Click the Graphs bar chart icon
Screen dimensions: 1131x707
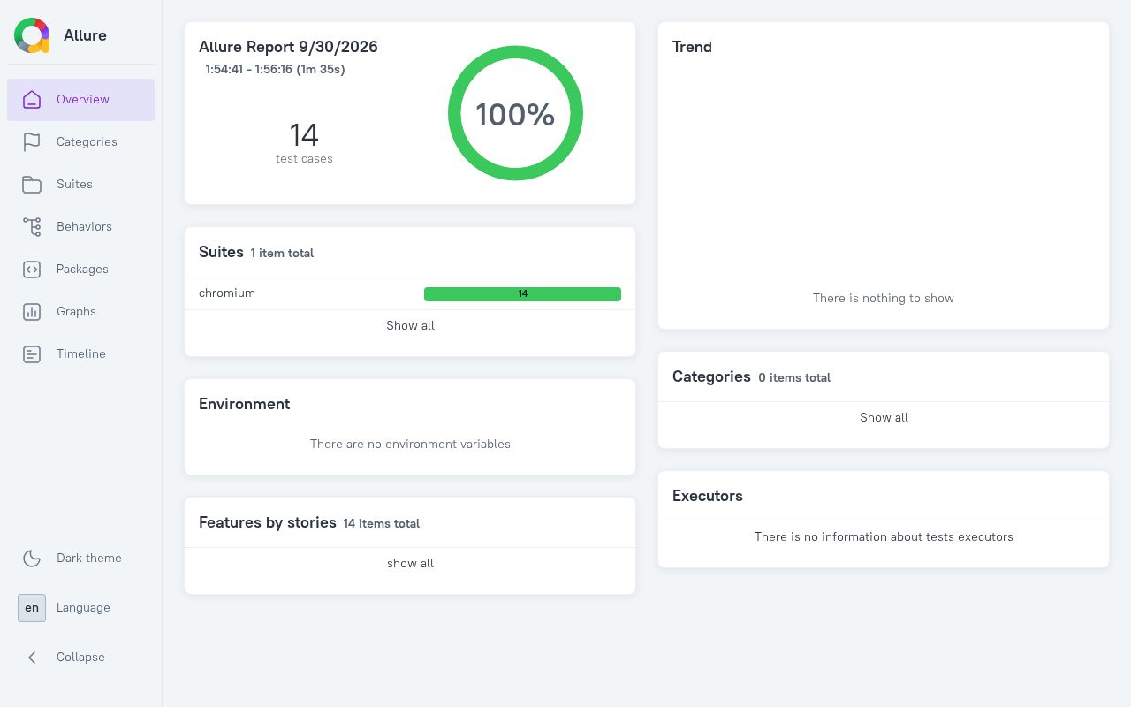pyautogui.click(x=32, y=312)
